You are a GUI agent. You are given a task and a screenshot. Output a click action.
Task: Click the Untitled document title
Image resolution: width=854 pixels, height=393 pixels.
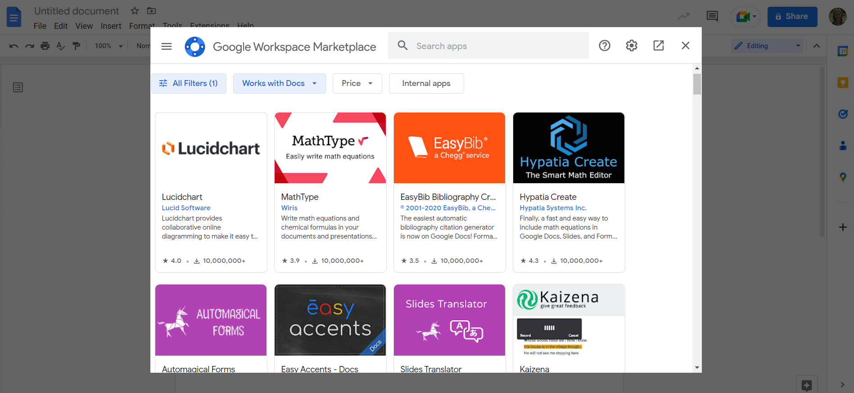pos(77,11)
